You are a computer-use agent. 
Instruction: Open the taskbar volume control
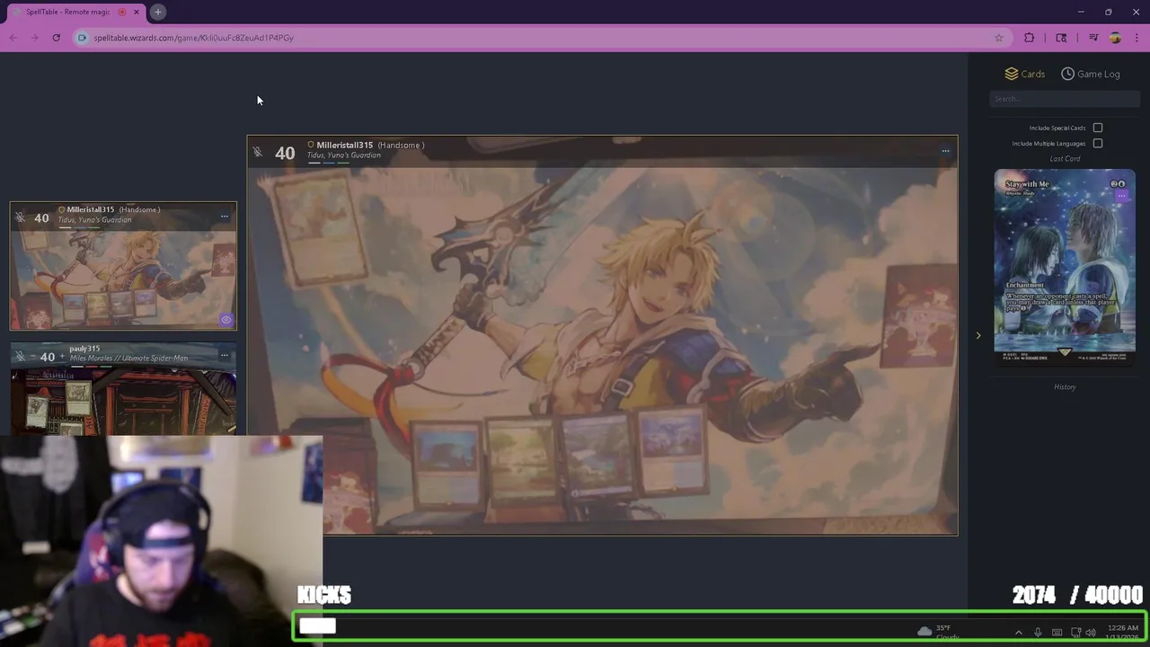point(1091,633)
